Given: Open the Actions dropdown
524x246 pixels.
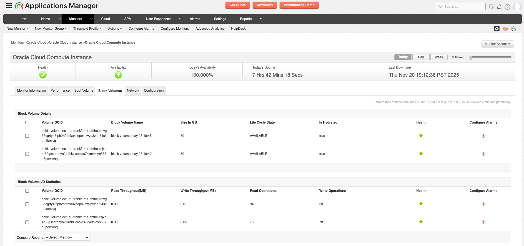Looking at the screenshot, I should click(115, 29).
